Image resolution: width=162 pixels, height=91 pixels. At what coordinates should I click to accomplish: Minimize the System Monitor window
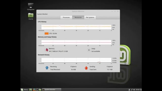(112, 11)
